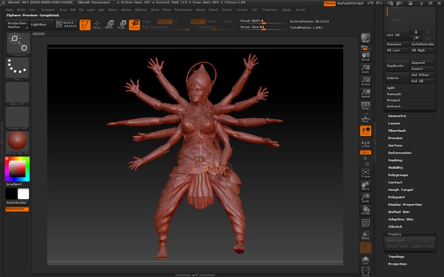Expand the Deformation subpalette
The image size is (444, 277).
[400, 153]
